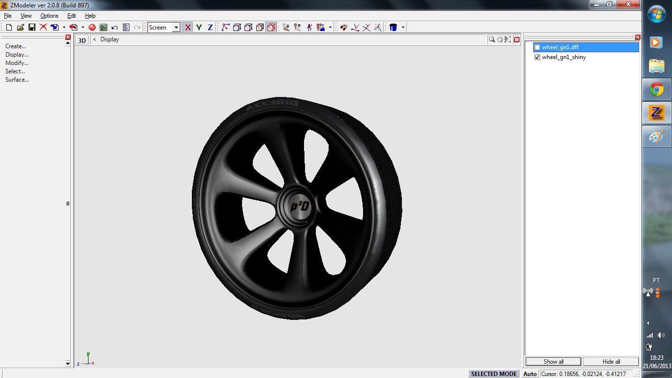The height and width of the screenshot is (378, 672).
Task: Click the Show all button
Action: [x=553, y=362]
